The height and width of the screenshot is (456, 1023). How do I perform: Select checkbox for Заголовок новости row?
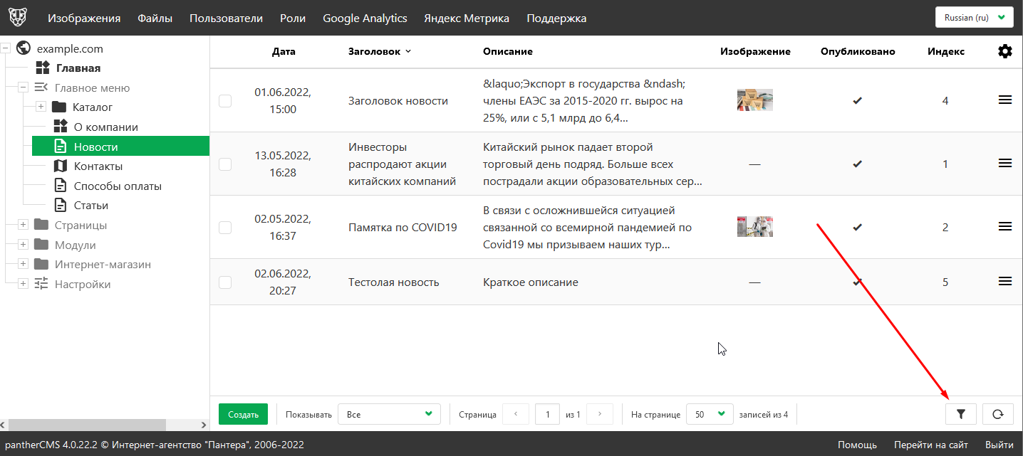pyautogui.click(x=225, y=101)
